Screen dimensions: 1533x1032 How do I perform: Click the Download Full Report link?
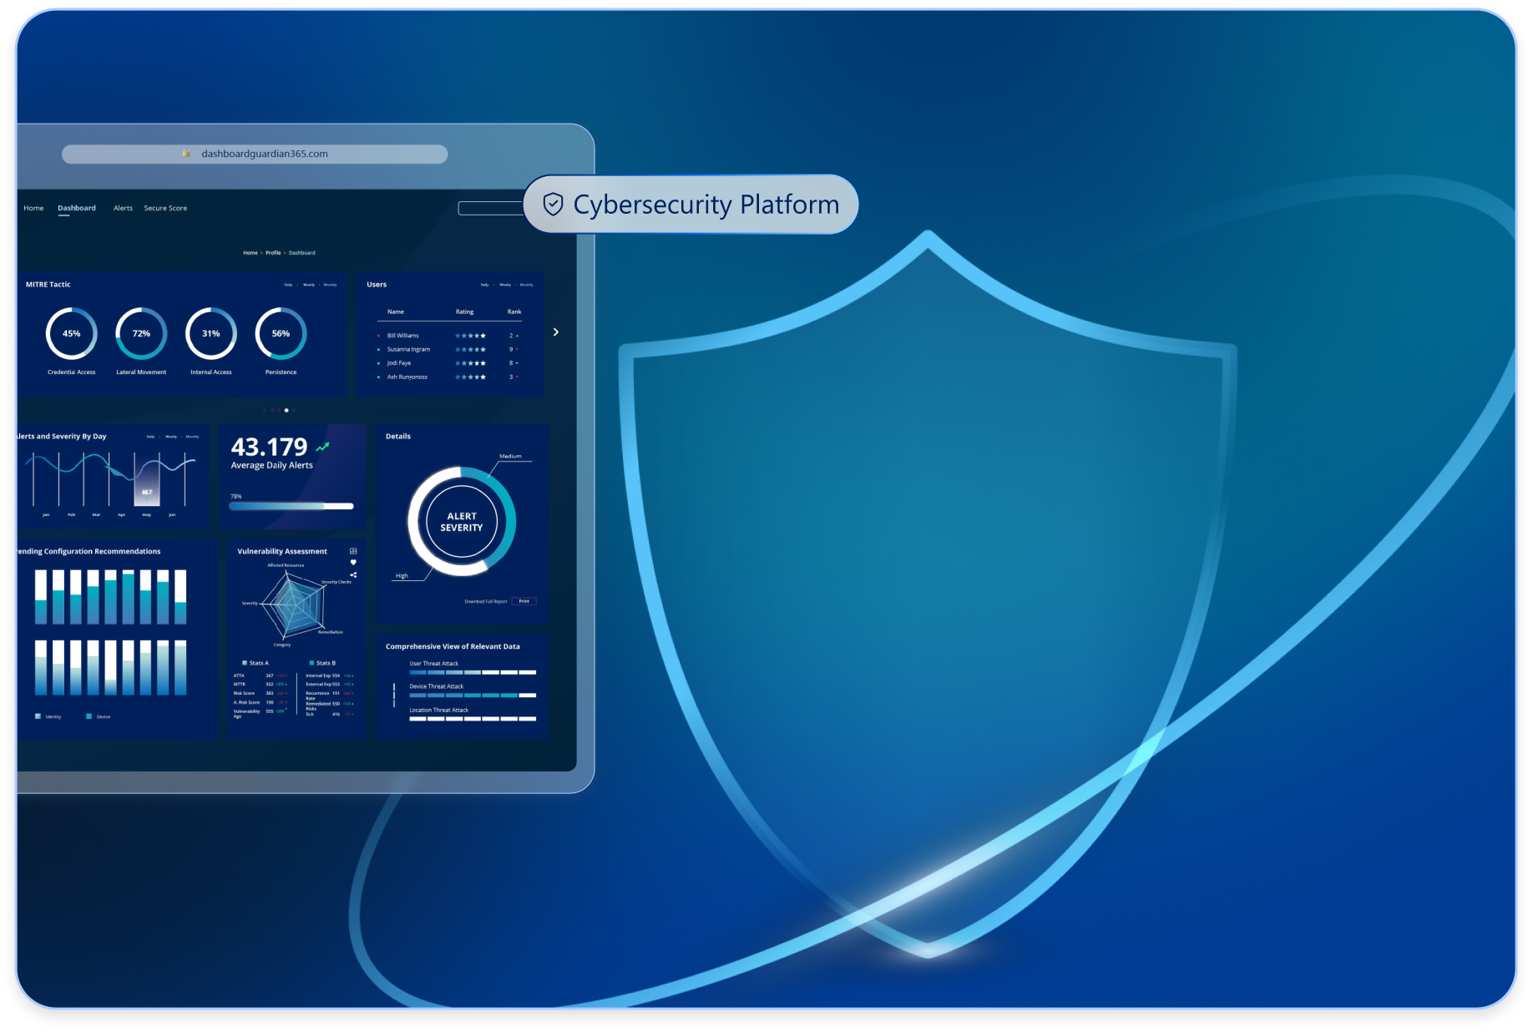[486, 601]
